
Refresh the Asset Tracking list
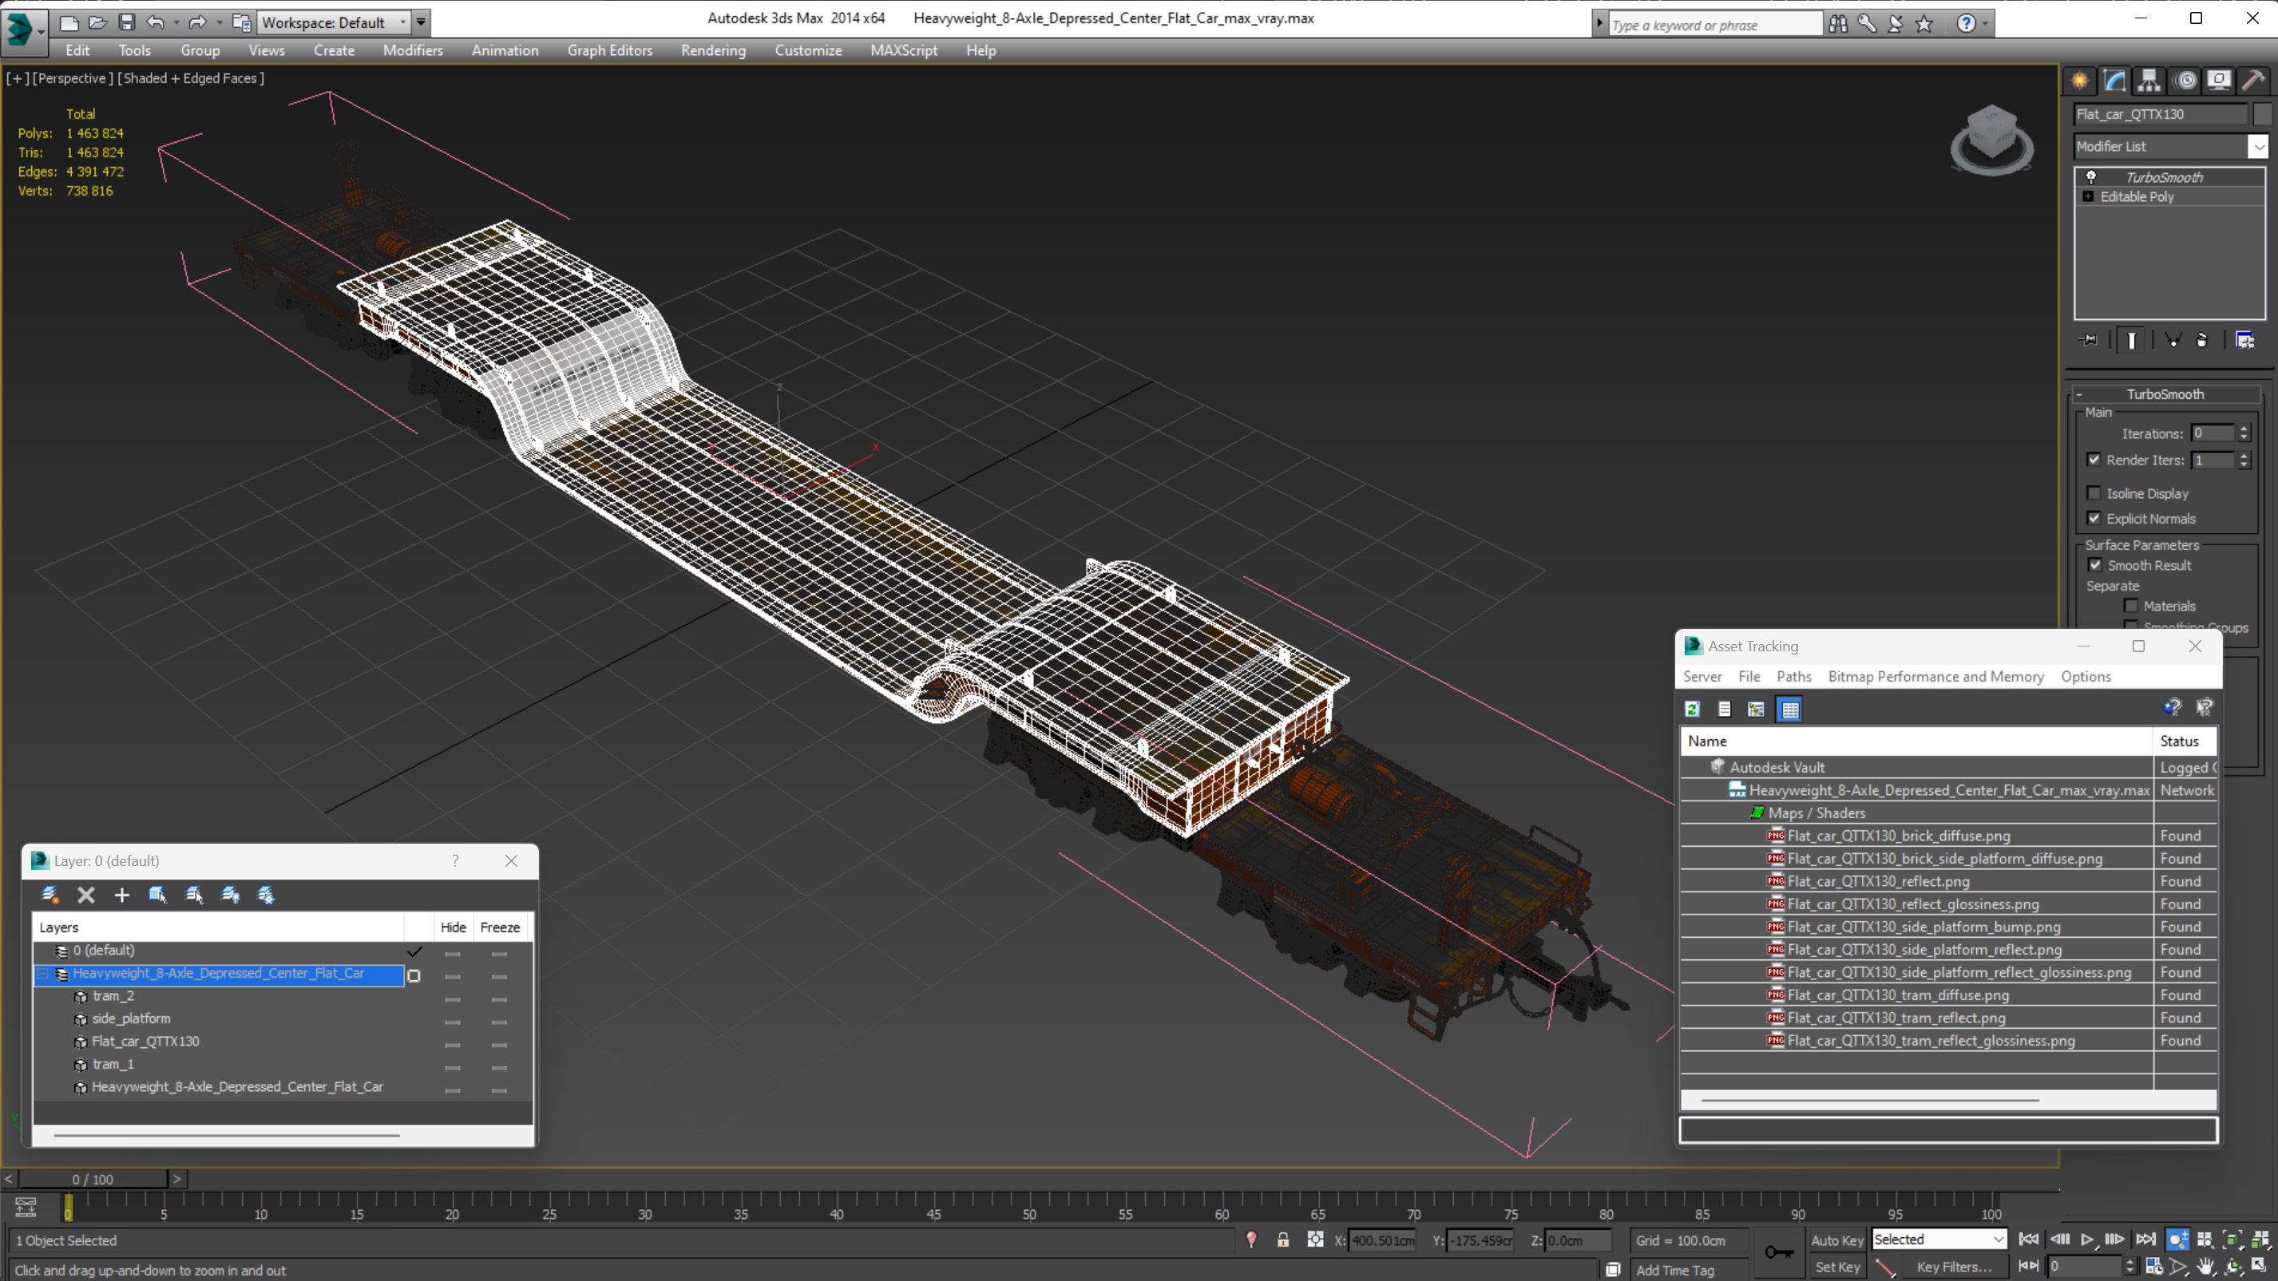click(x=1693, y=709)
